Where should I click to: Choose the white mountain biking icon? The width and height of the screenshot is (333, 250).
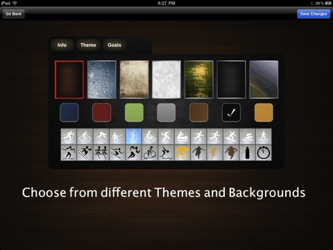coord(150,136)
